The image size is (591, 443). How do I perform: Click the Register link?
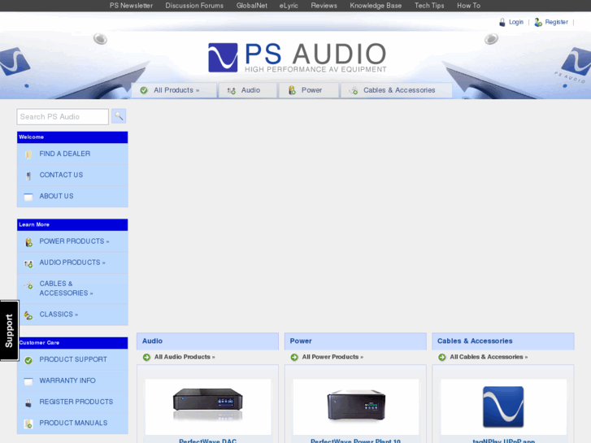coord(556,22)
